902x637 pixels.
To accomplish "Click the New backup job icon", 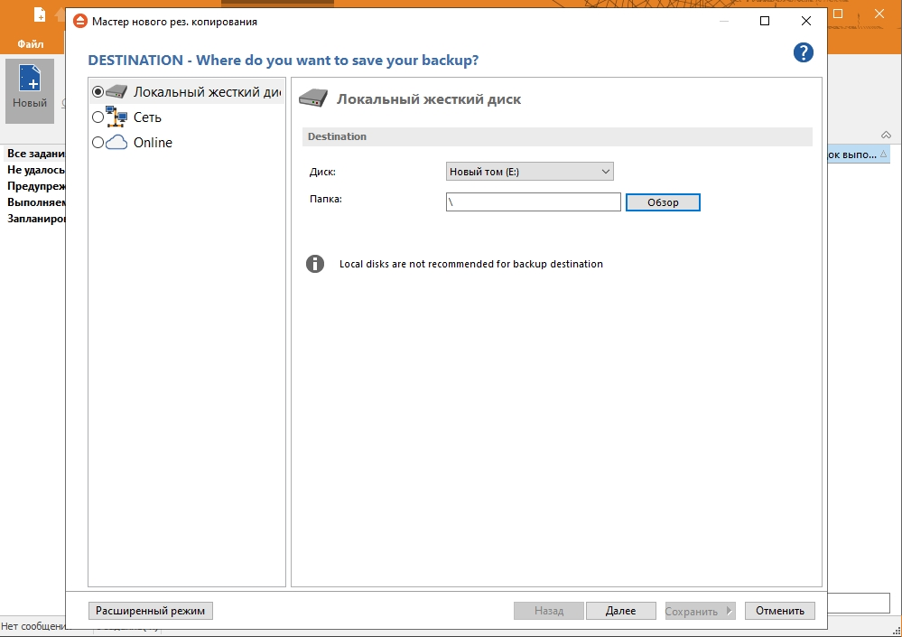I will (x=30, y=80).
